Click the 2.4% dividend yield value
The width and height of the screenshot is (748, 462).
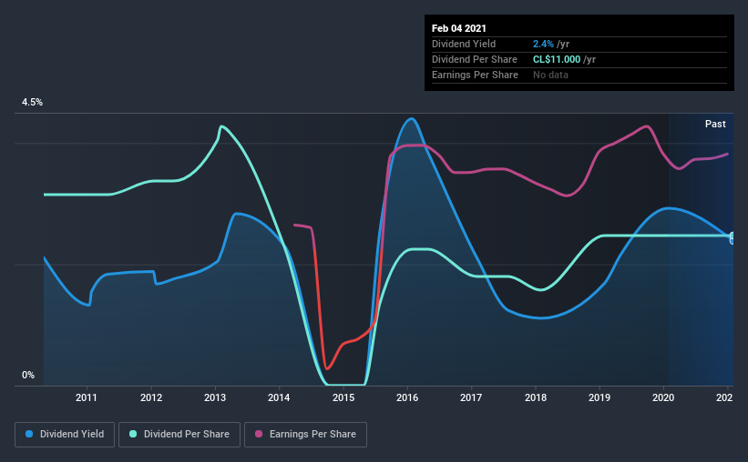[x=543, y=44]
